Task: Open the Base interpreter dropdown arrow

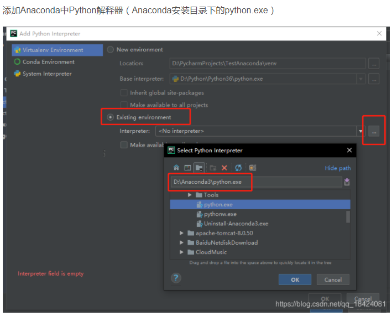Action: (x=360, y=79)
